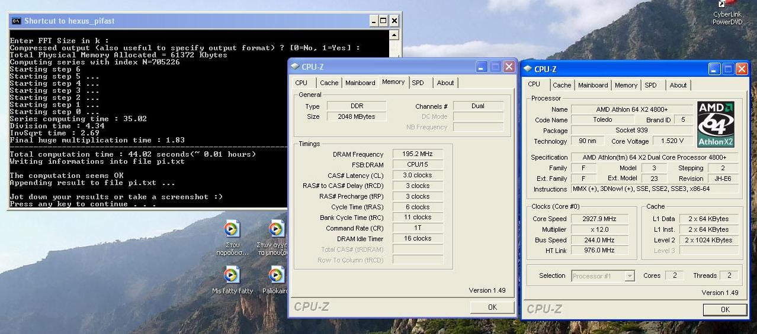Switch to CPU tab in Memory window
This screenshot has width=757, height=334.
(301, 83)
